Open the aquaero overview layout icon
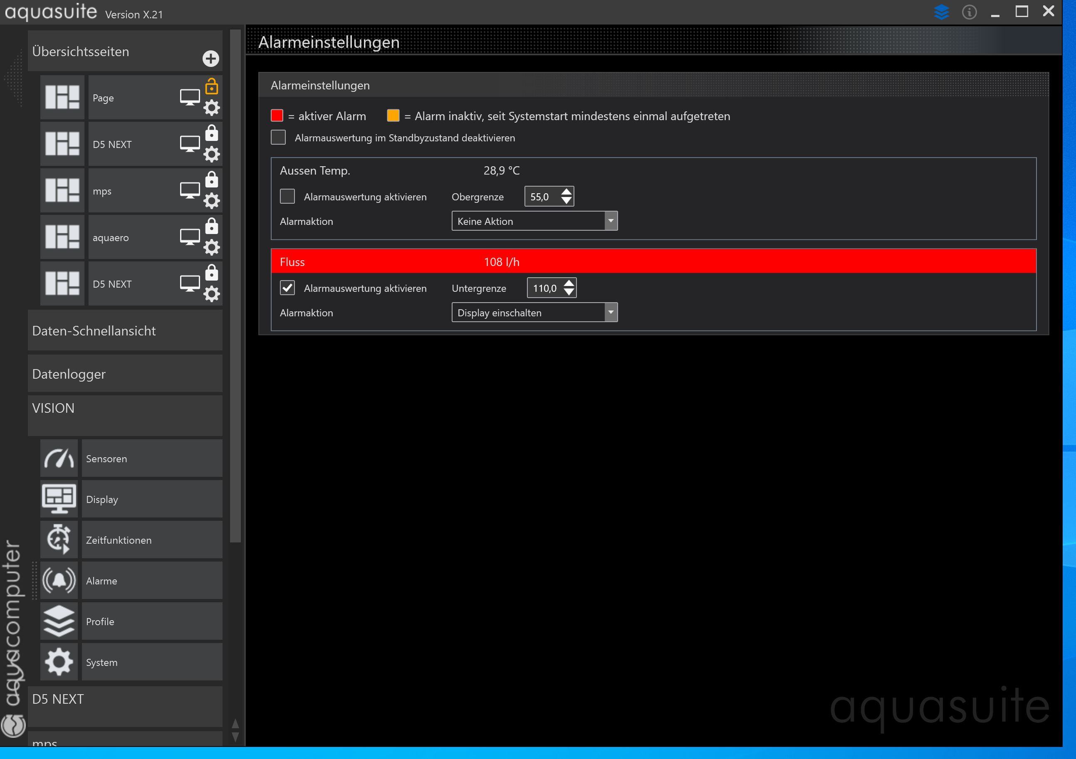 click(x=62, y=237)
